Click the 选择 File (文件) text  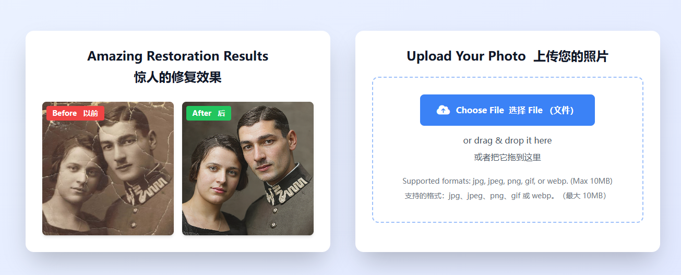(541, 110)
